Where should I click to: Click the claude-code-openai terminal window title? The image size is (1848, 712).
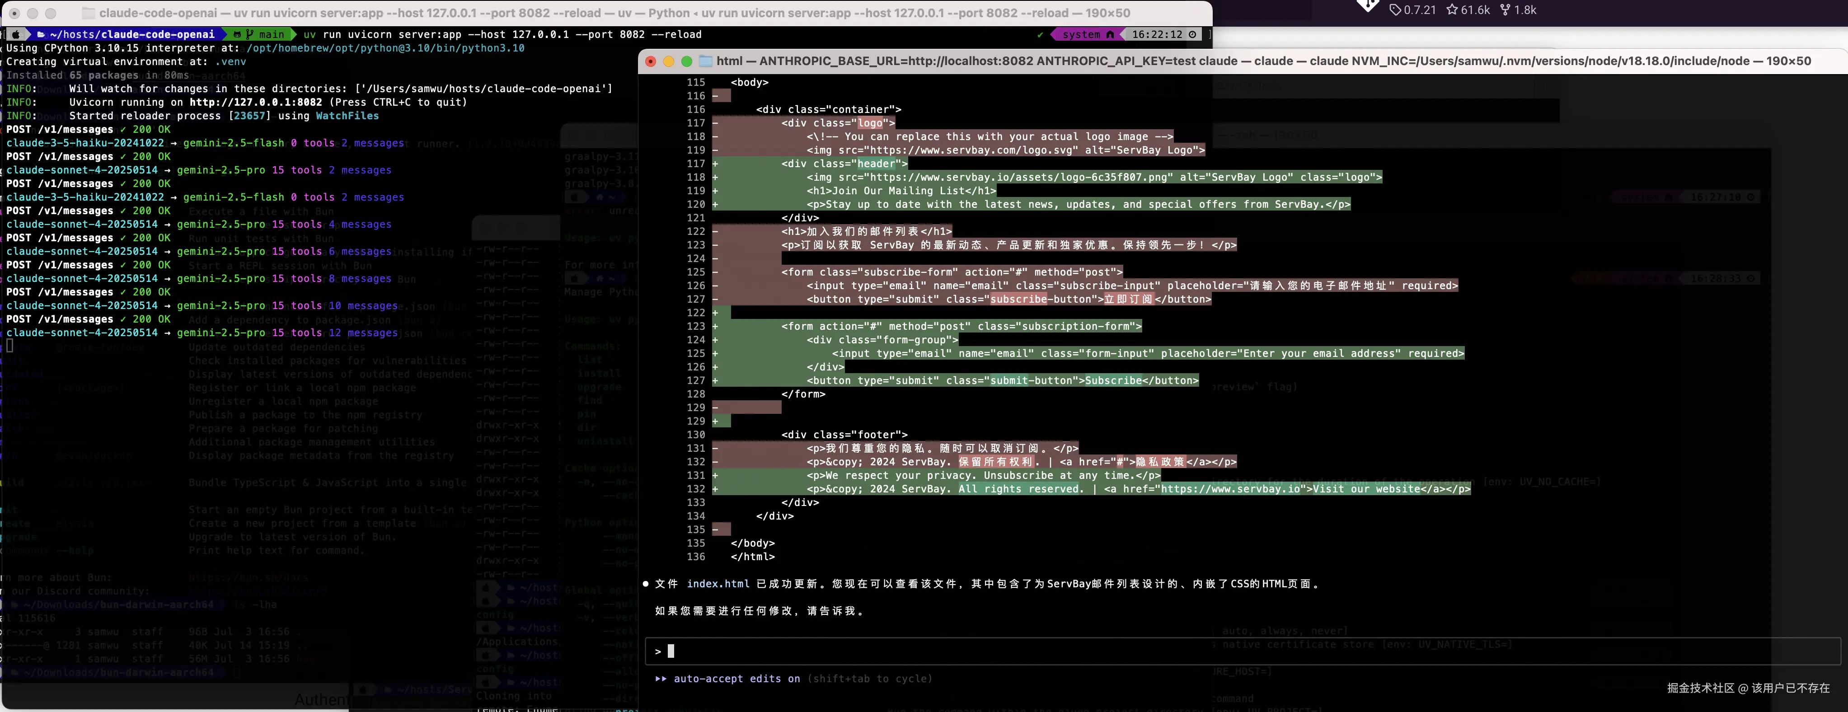coord(615,13)
